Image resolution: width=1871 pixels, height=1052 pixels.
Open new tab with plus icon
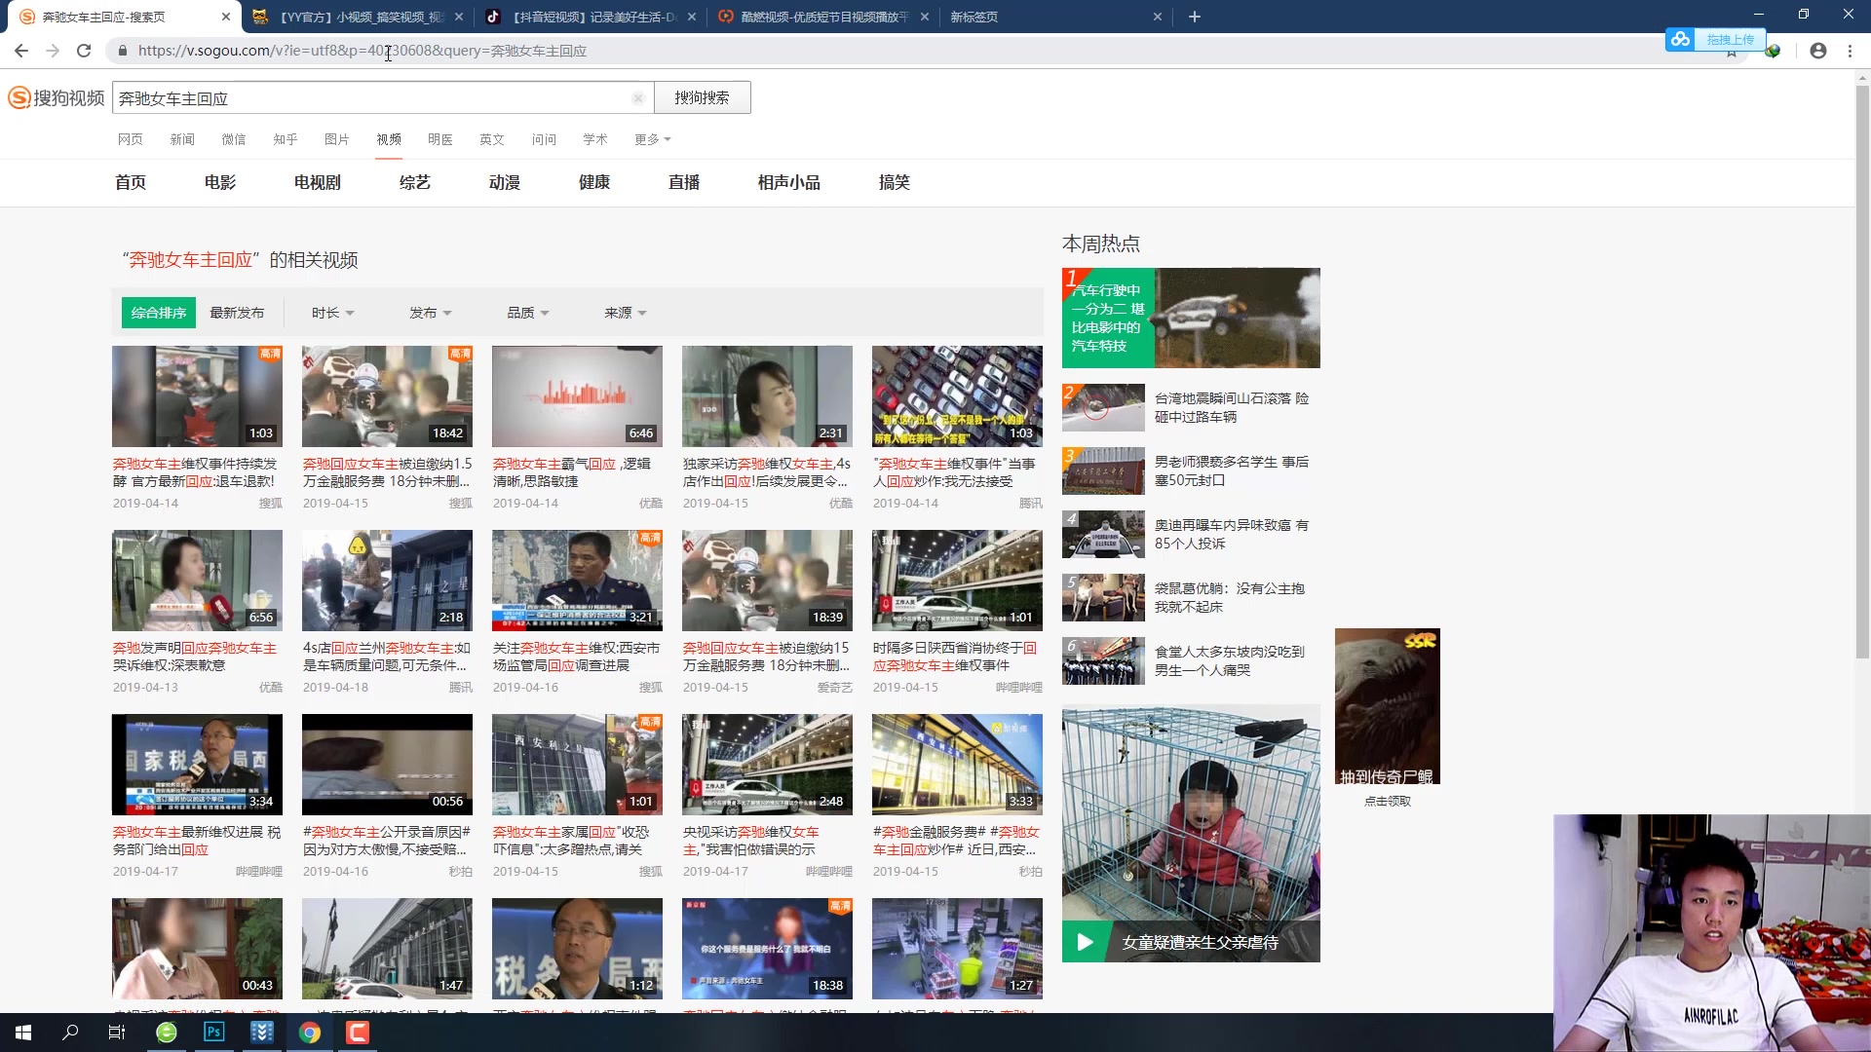[x=1194, y=17]
